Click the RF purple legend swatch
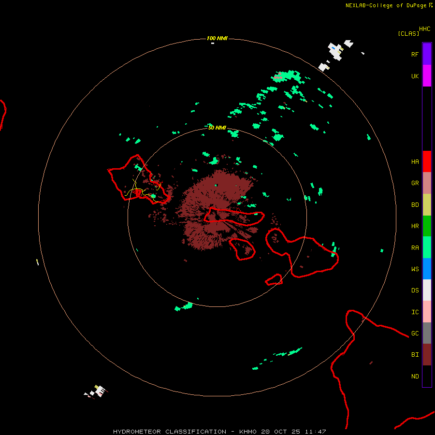Screen dimensions: 435x435 click(427, 54)
